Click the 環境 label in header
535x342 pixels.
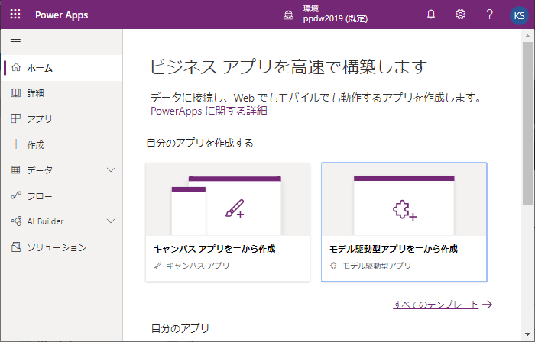pyautogui.click(x=311, y=8)
